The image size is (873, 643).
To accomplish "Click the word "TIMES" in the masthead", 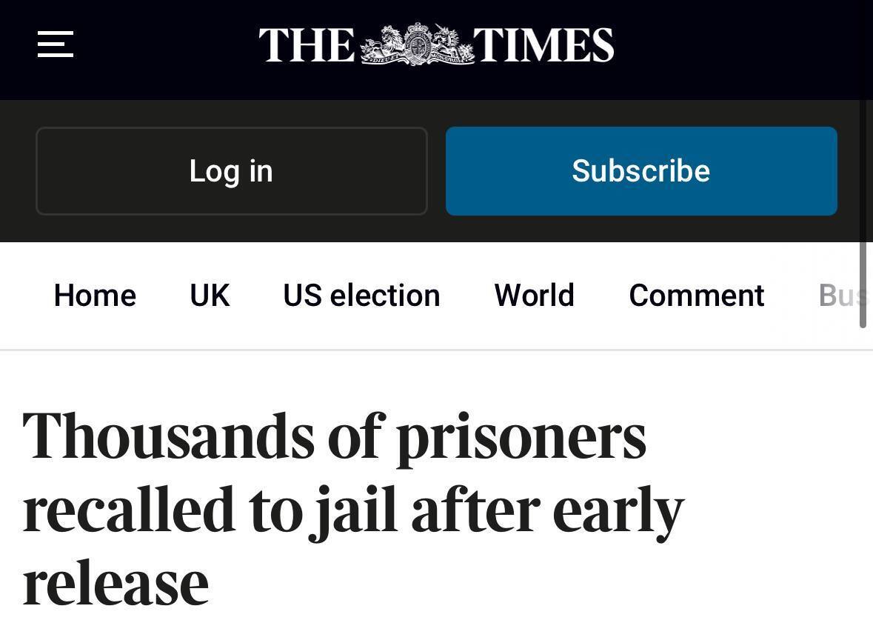I will point(543,45).
